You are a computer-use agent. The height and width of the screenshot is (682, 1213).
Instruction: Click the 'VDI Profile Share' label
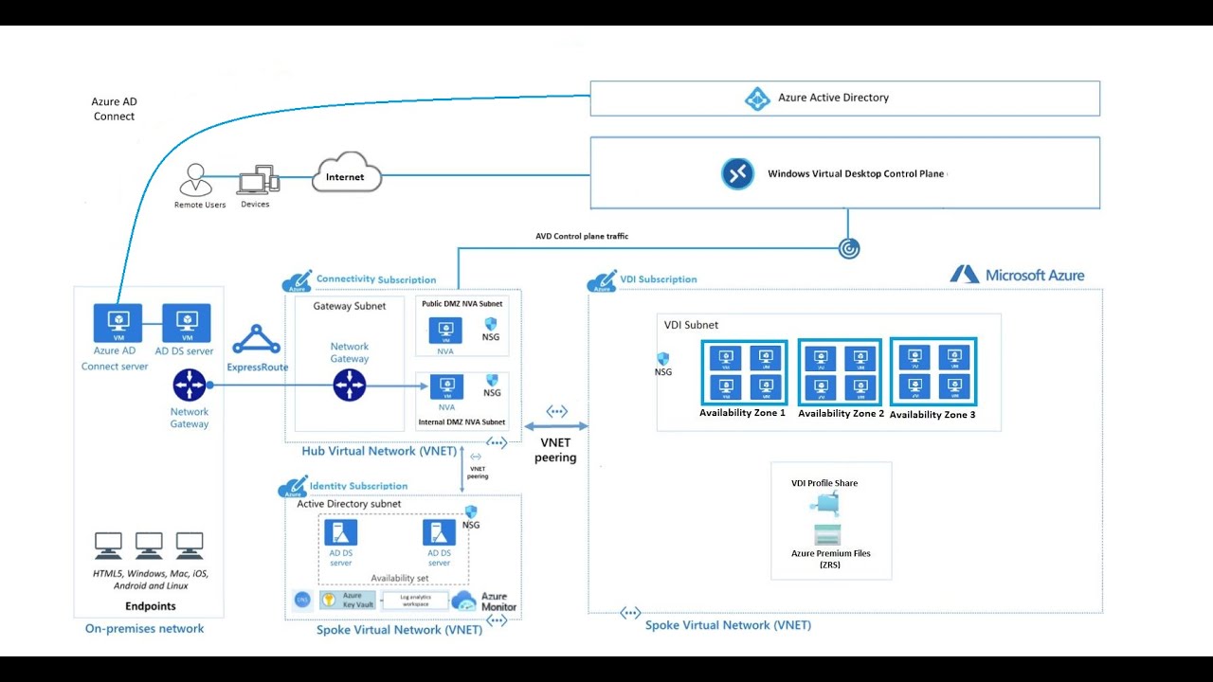pyautogui.click(x=824, y=483)
